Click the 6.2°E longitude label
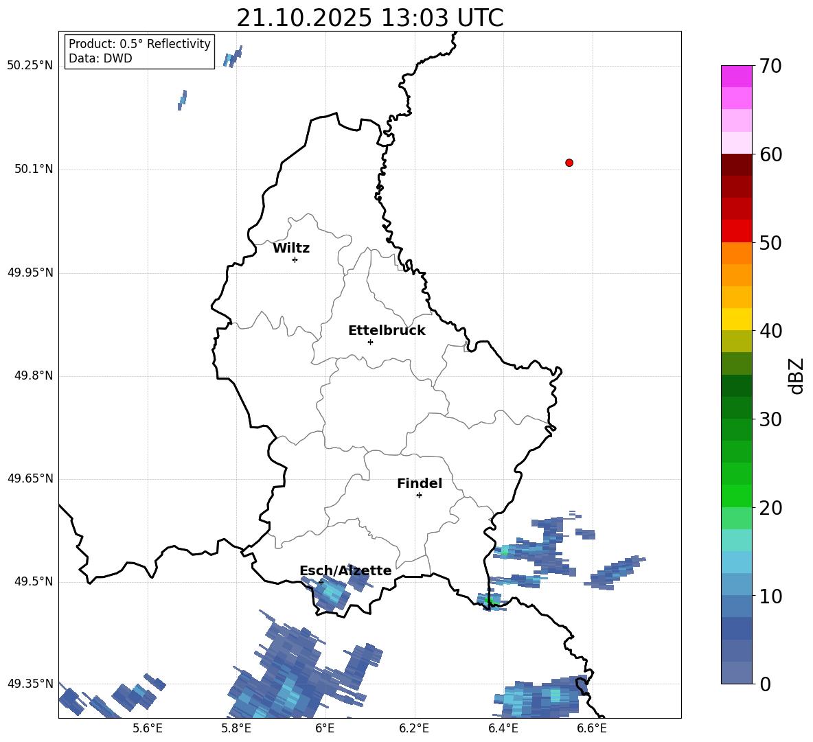 (414, 728)
